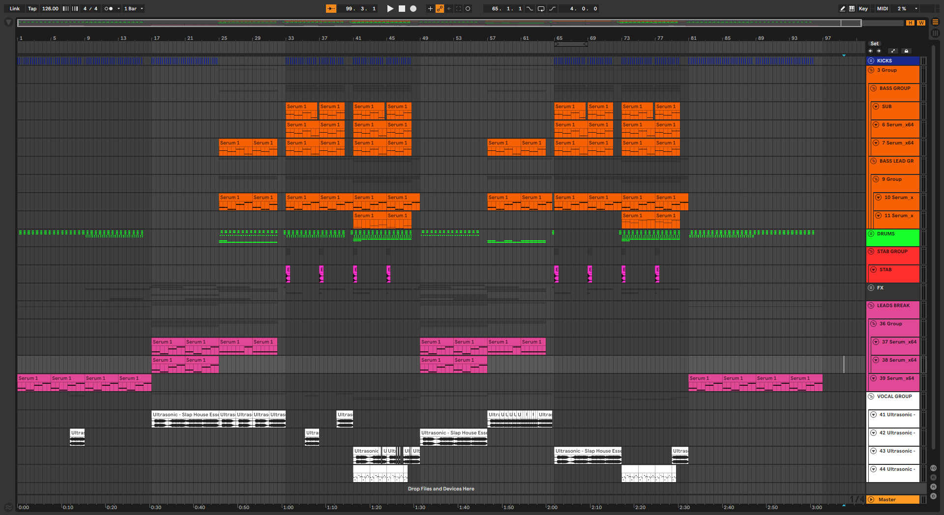Toggle the In/Out section show button
The width and height of the screenshot is (944, 515).
tap(933, 468)
